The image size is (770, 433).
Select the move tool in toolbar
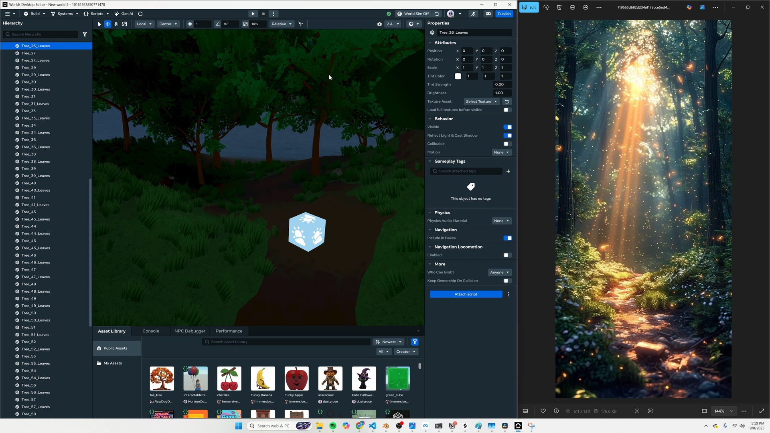pos(107,24)
